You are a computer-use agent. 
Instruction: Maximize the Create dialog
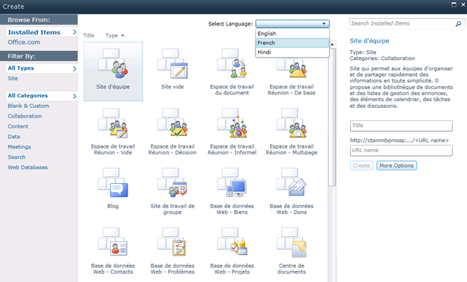(454, 4)
